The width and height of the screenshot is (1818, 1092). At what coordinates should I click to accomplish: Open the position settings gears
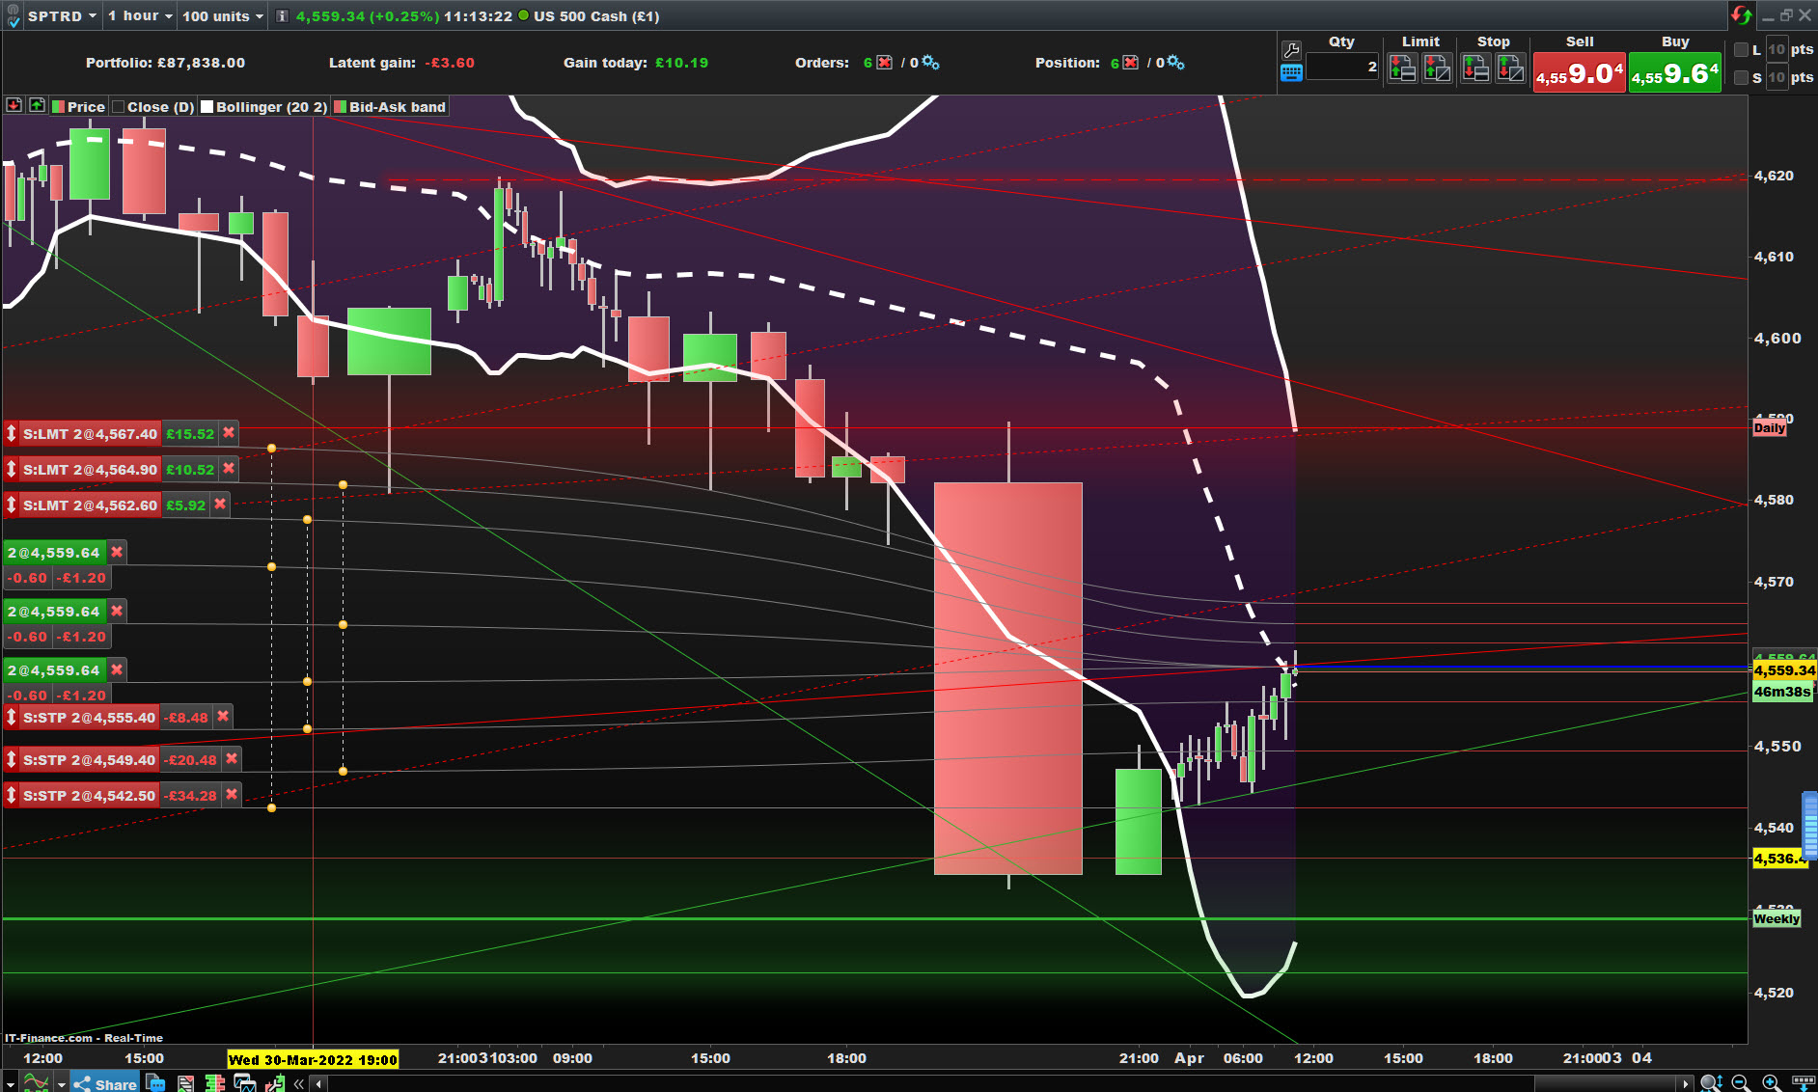click(1175, 63)
